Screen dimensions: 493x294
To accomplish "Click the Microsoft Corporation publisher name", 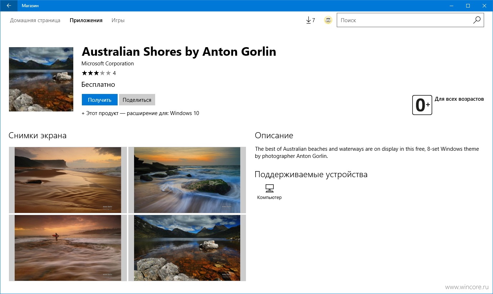I will [x=108, y=64].
